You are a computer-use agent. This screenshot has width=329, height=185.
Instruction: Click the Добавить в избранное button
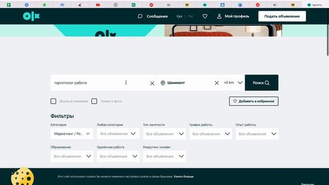253,101
